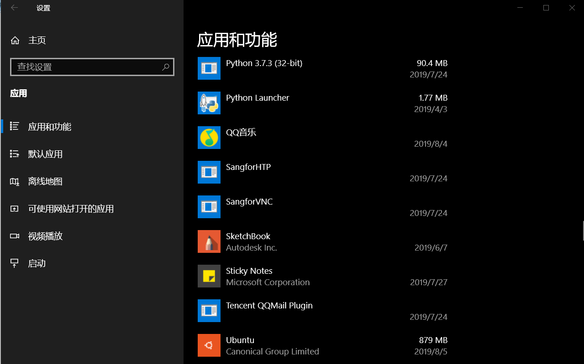
Task: Select the Tencent QQMail Plugin entry name
Action: [269, 306]
